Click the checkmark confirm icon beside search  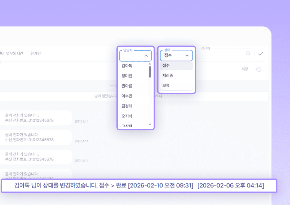[261, 53]
